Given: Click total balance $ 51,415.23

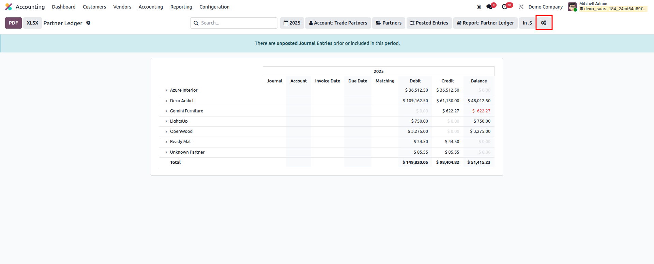Looking at the screenshot, I should click(x=479, y=162).
